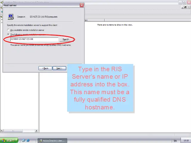Click the EN language indicator in tray
191x143 pixels.
175,140
